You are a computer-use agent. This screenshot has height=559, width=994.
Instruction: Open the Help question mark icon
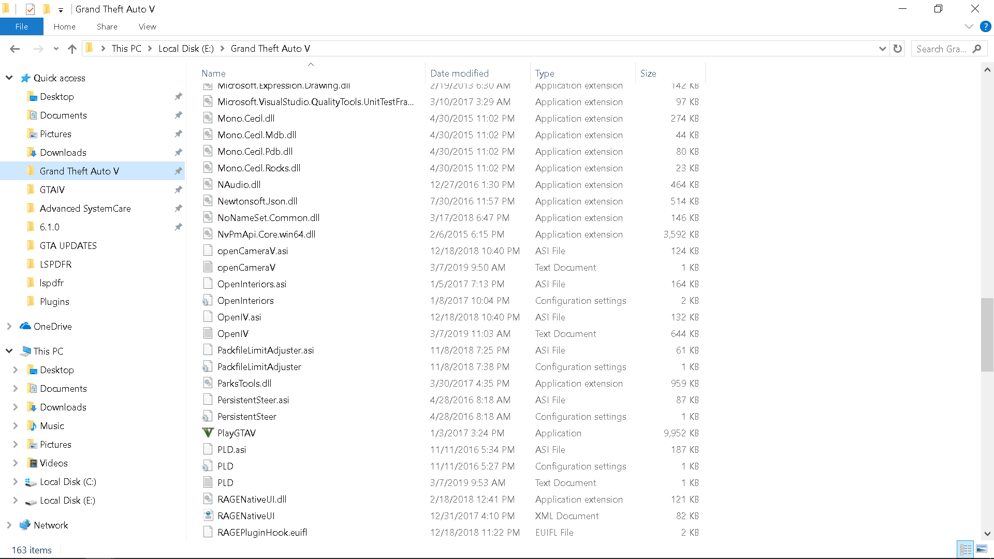pos(985,26)
